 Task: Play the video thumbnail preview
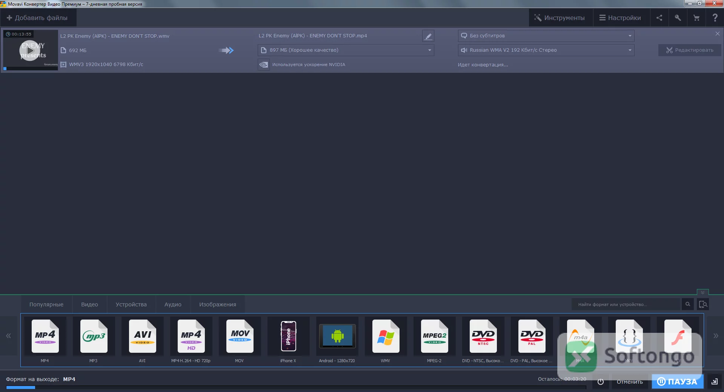[30, 51]
